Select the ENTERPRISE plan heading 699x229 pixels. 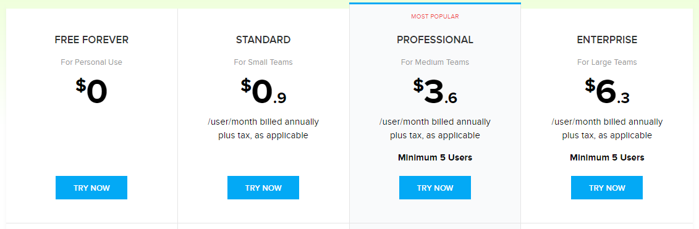pyautogui.click(x=607, y=40)
